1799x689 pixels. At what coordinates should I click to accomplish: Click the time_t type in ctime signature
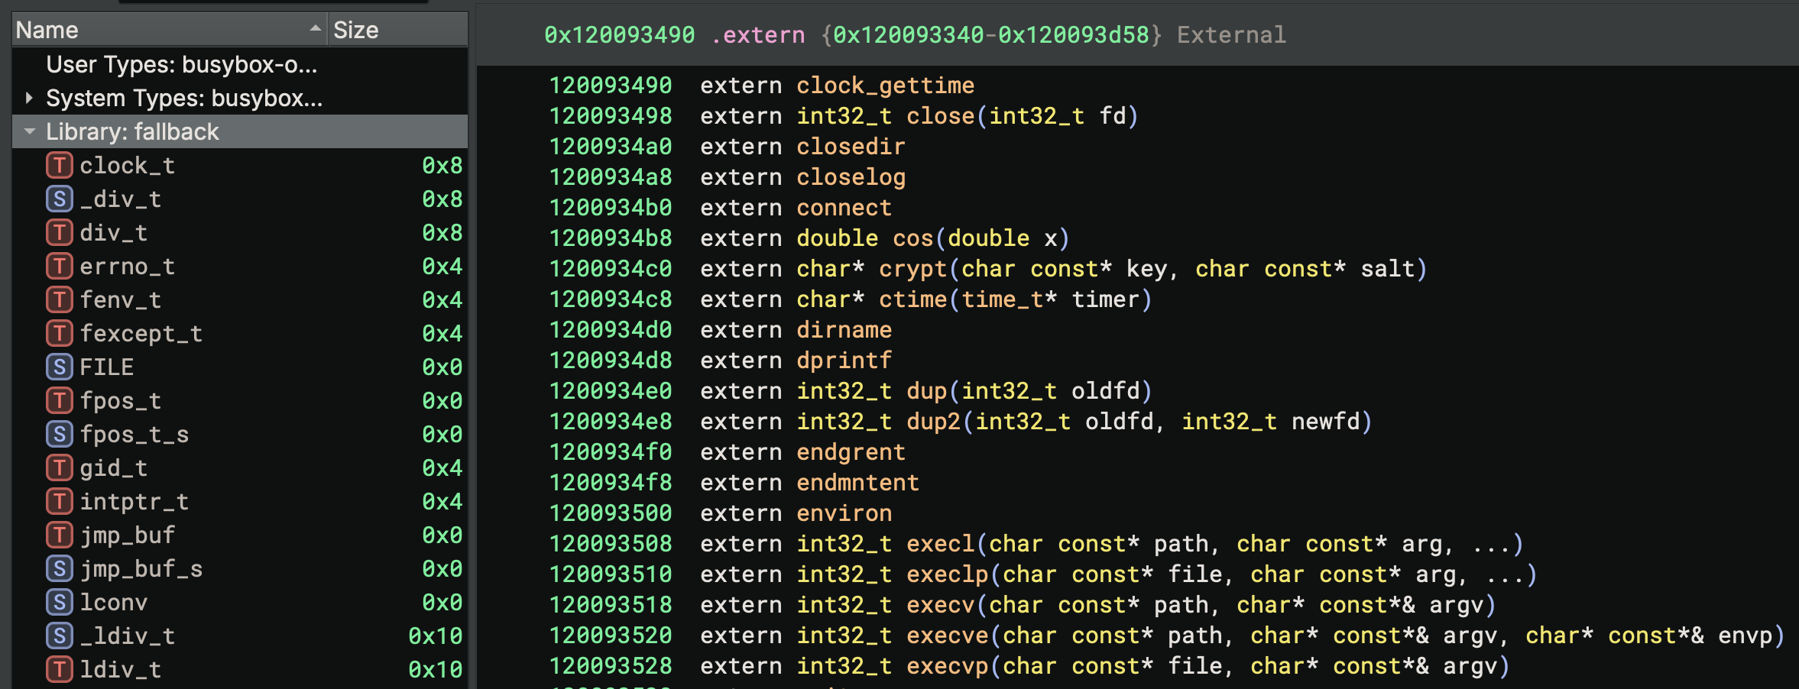(x=1002, y=299)
